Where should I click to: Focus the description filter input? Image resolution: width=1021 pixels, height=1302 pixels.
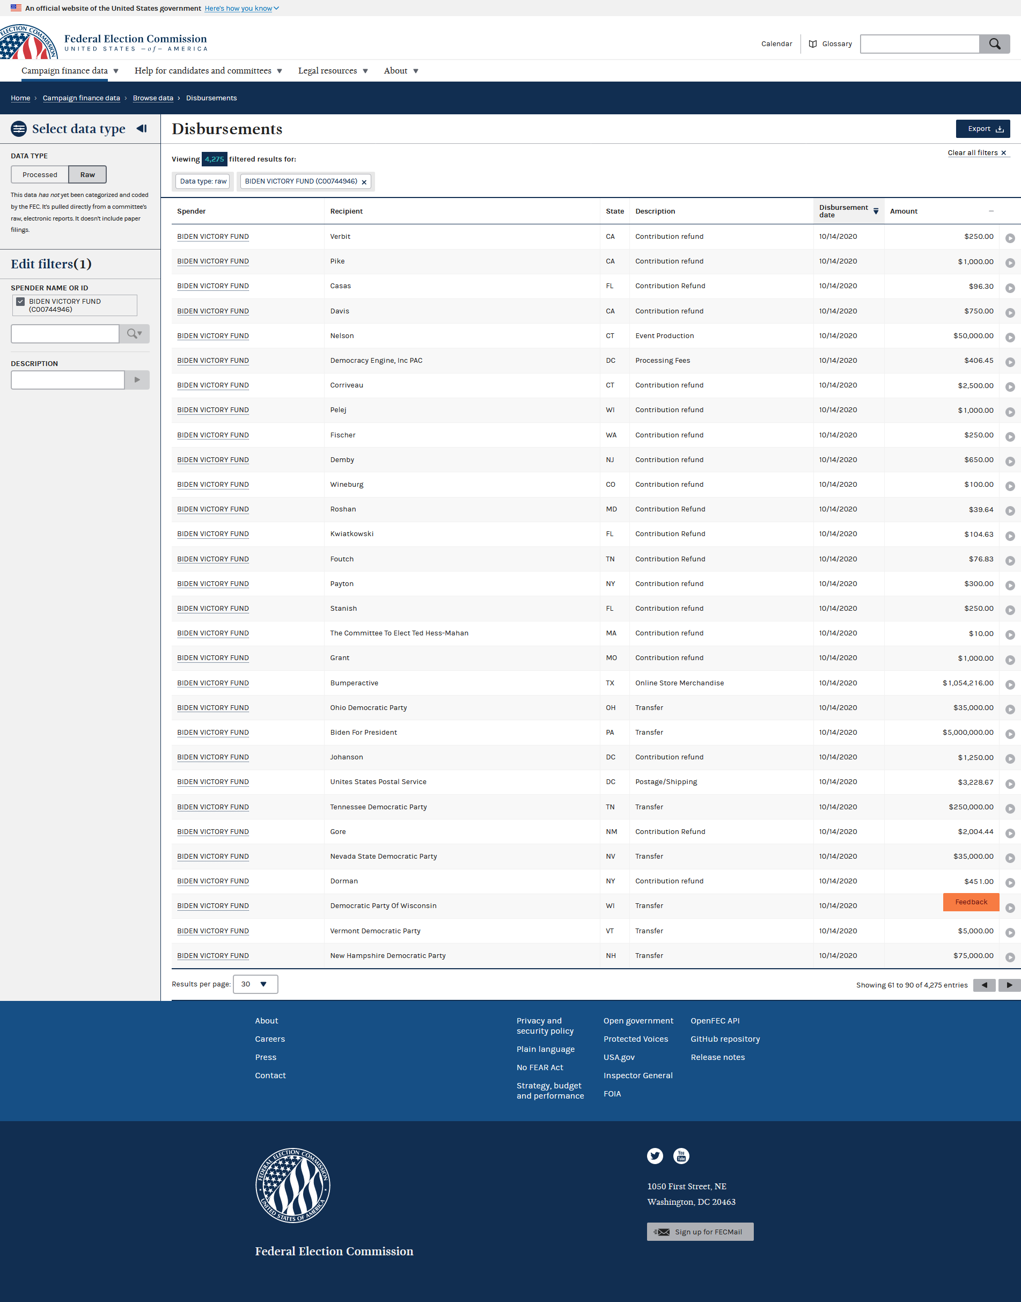[x=68, y=379]
